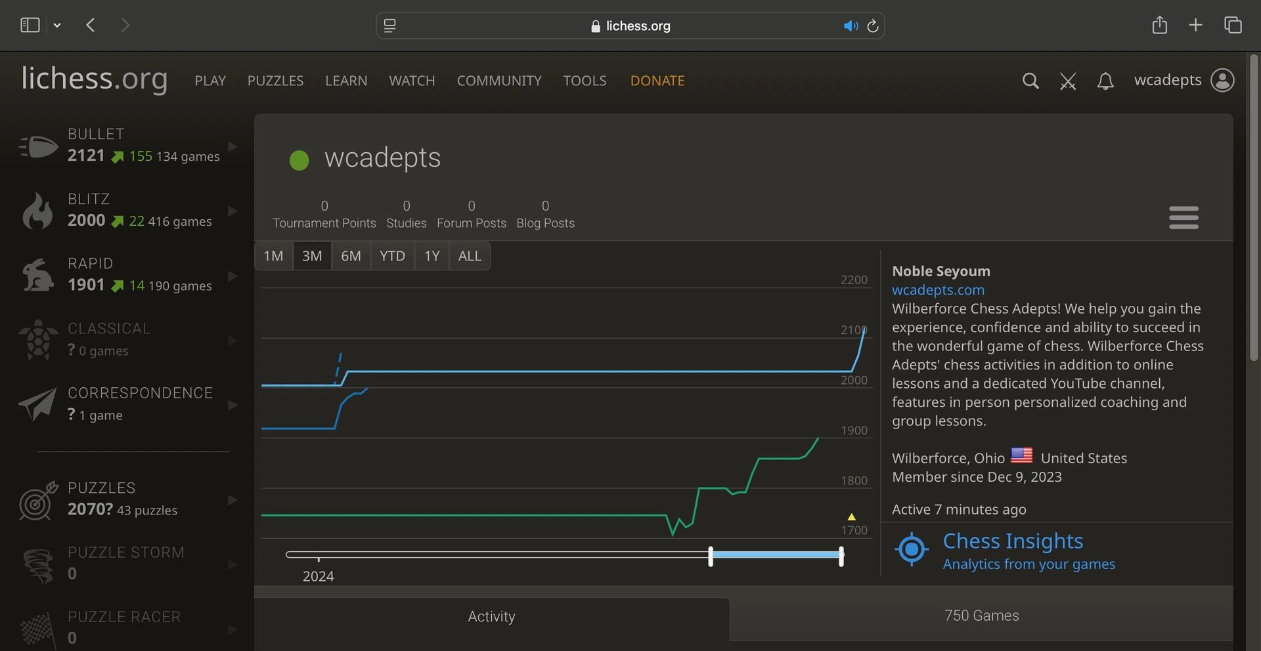Expand the Correspondence rating arrow
Screen dimensions: 1261x651
click(232, 405)
